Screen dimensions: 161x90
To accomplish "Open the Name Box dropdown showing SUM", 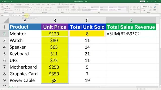I will pyautogui.click(x=8, y=15).
